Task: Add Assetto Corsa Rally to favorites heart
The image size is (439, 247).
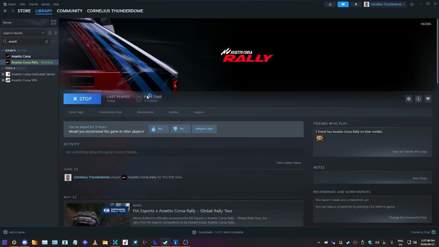Action: 428,99
